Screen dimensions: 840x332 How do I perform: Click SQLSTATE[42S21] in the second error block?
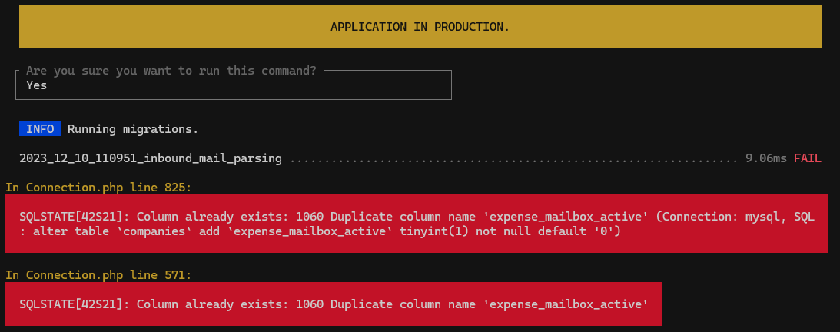coord(71,304)
